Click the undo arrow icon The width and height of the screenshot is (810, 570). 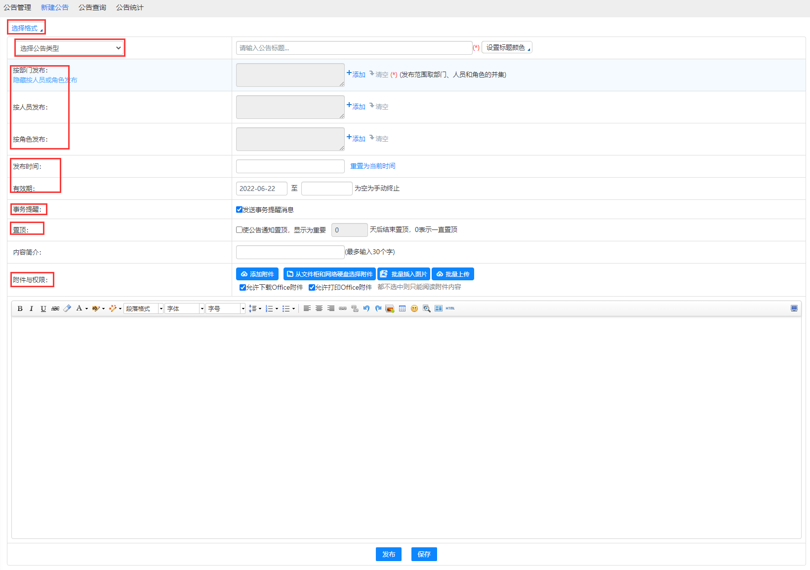click(x=366, y=308)
